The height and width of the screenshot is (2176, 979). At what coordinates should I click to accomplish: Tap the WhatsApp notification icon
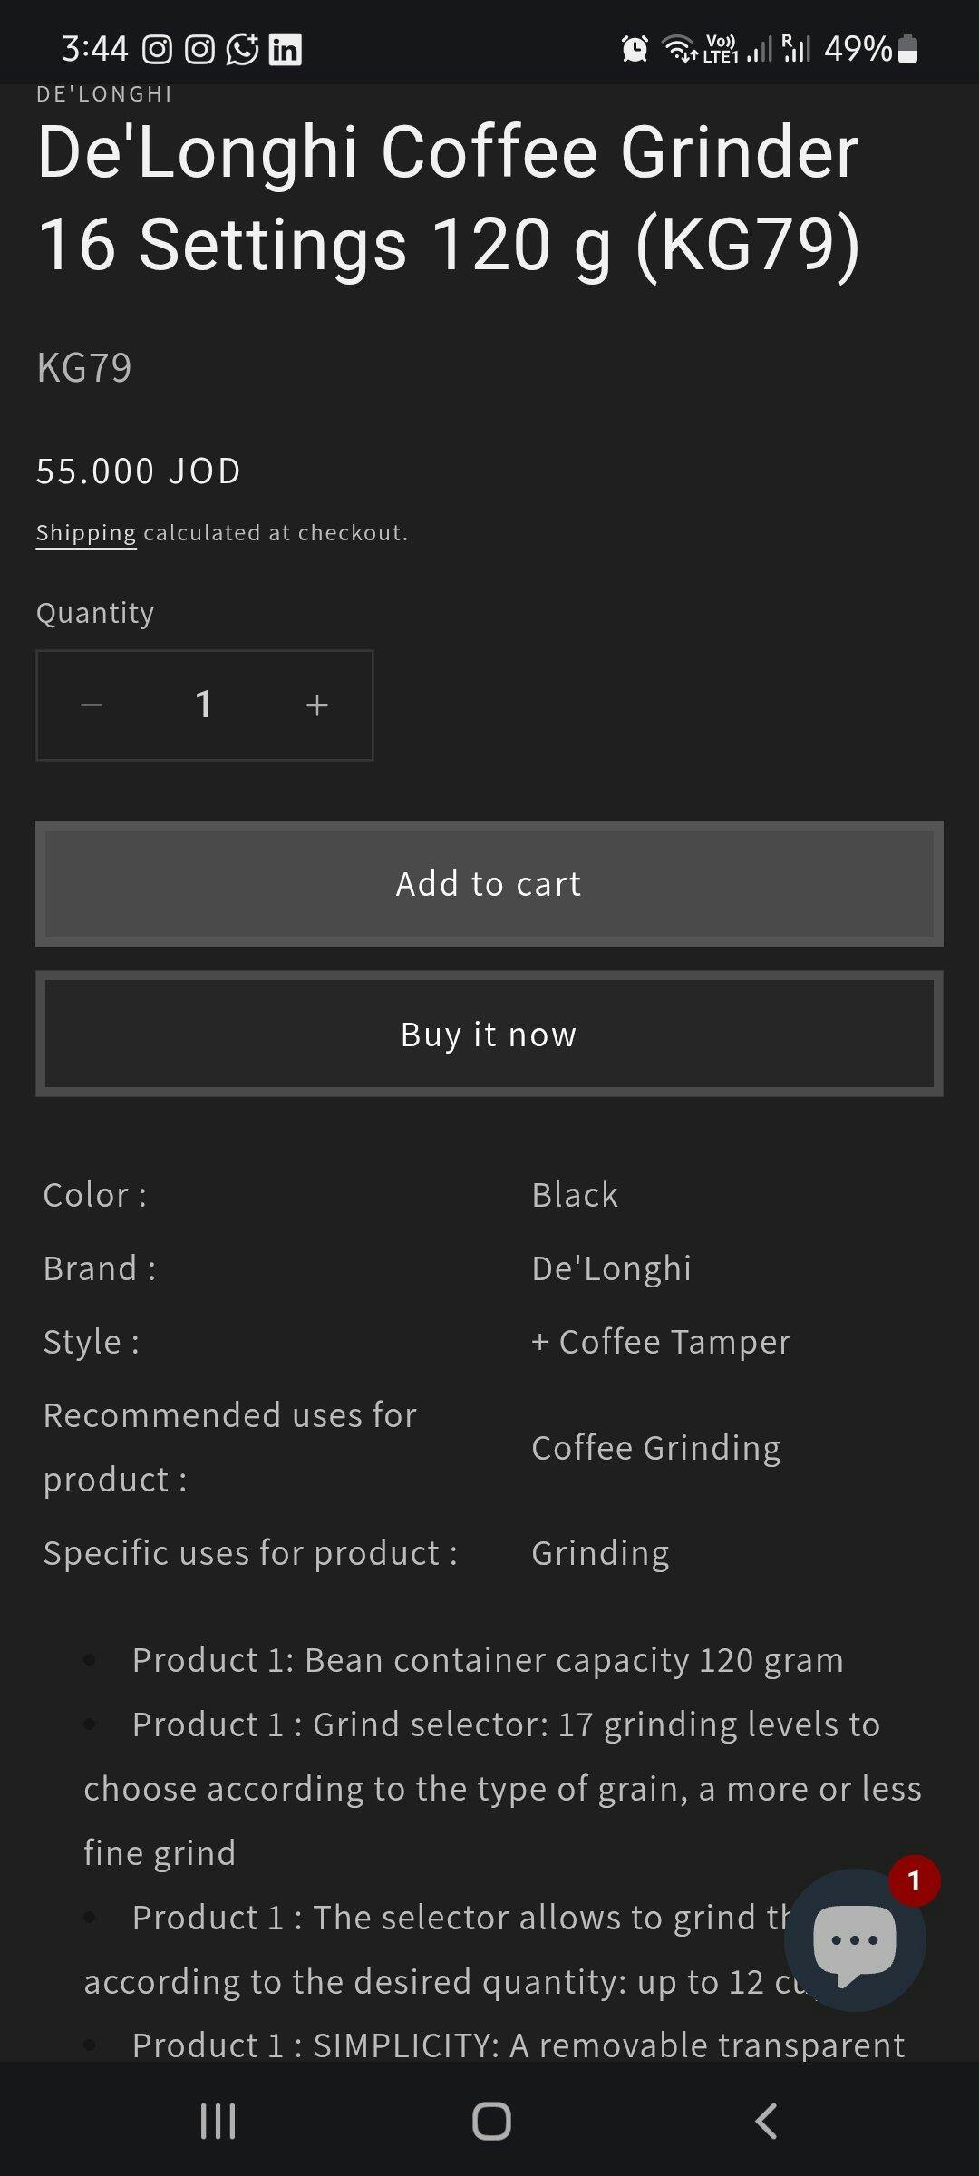pyautogui.click(x=242, y=49)
